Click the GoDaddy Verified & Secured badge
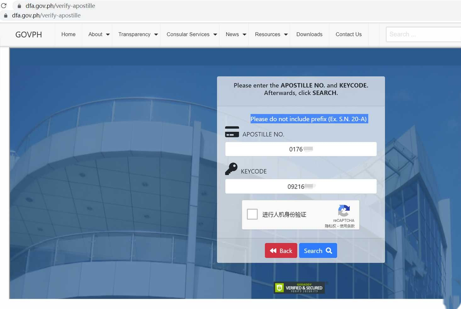Image resolution: width=461 pixels, height=309 pixels. 299,288
